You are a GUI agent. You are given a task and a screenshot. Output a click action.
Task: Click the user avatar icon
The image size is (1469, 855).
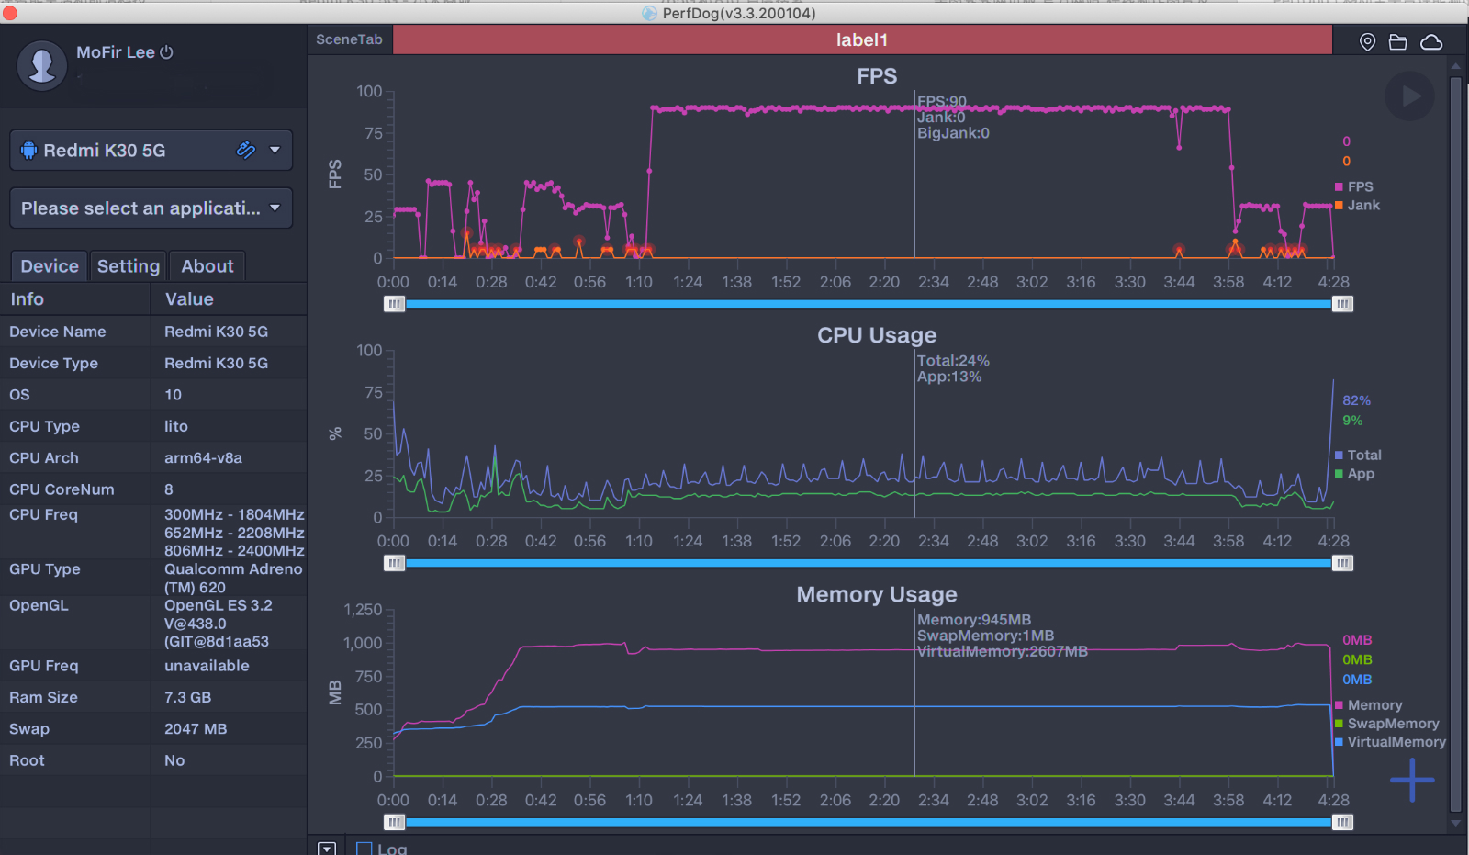coord(42,65)
